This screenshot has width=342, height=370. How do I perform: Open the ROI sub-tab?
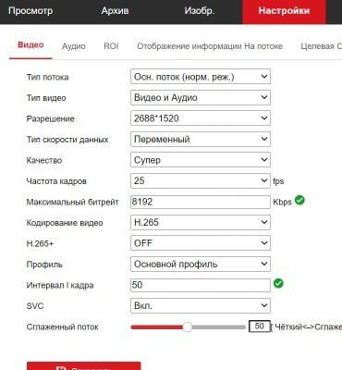pos(111,46)
